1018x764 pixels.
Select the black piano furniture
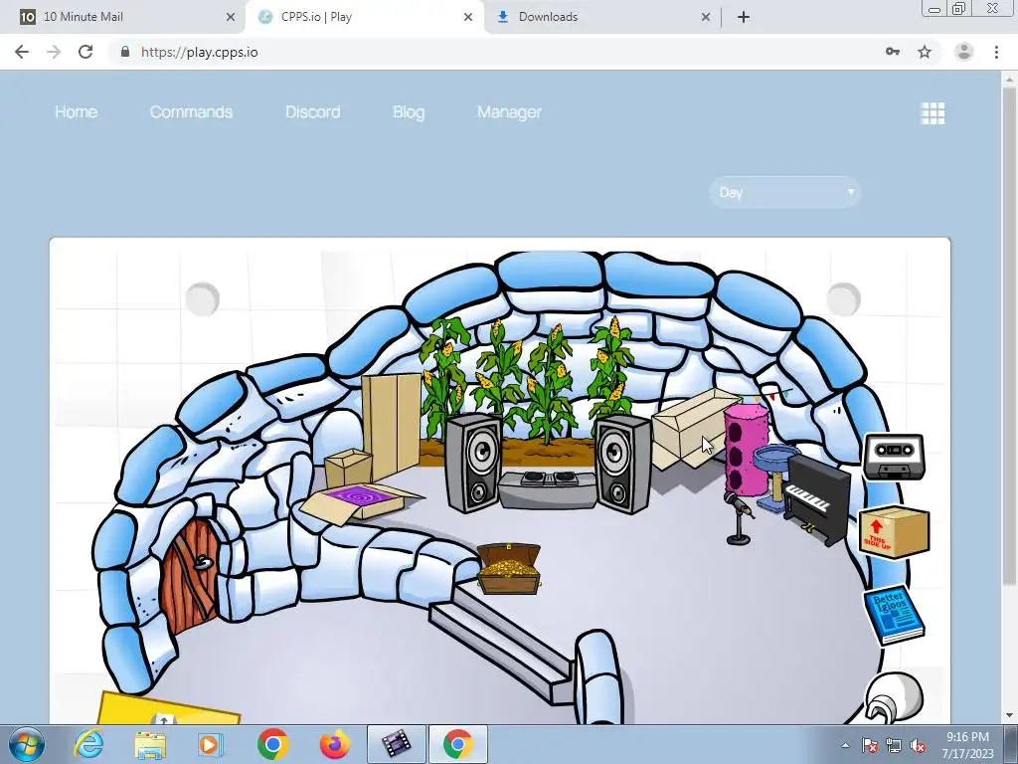pos(816,499)
